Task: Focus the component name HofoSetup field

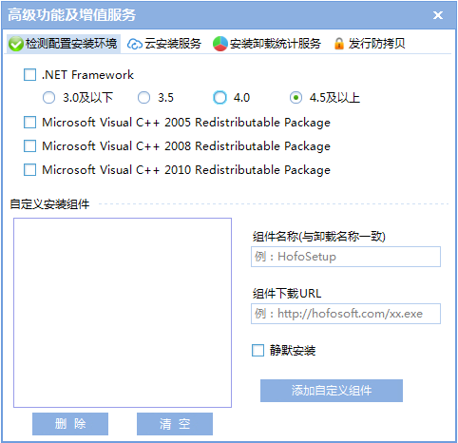Action: coord(346,257)
